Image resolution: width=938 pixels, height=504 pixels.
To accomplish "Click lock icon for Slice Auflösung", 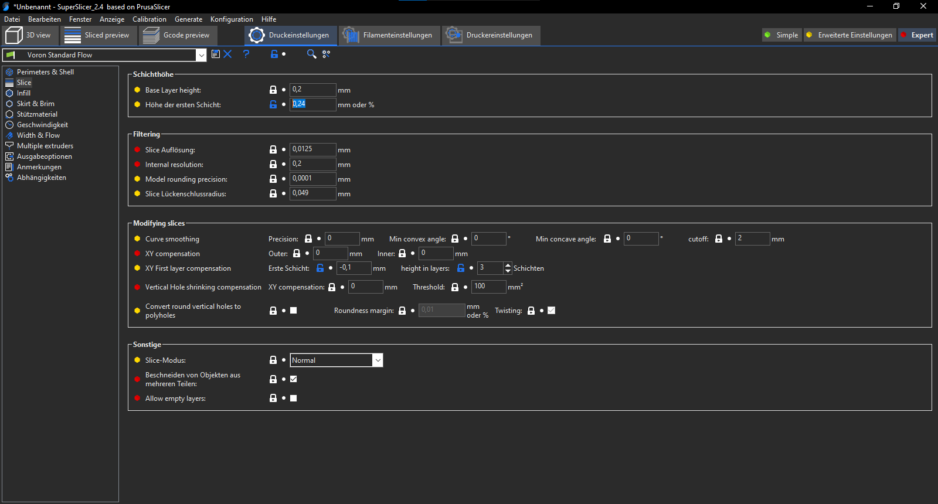I will [273, 149].
